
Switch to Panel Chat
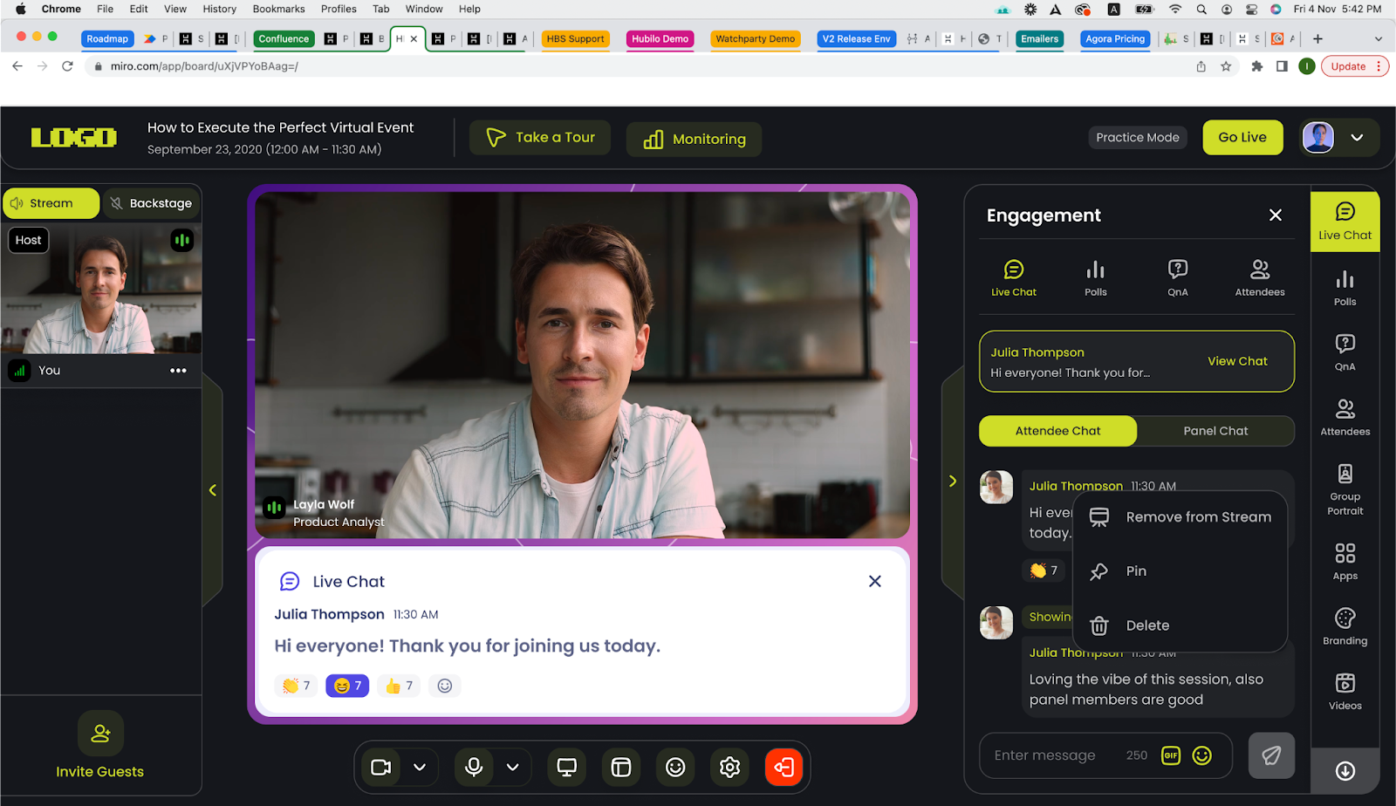click(1215, 431)
